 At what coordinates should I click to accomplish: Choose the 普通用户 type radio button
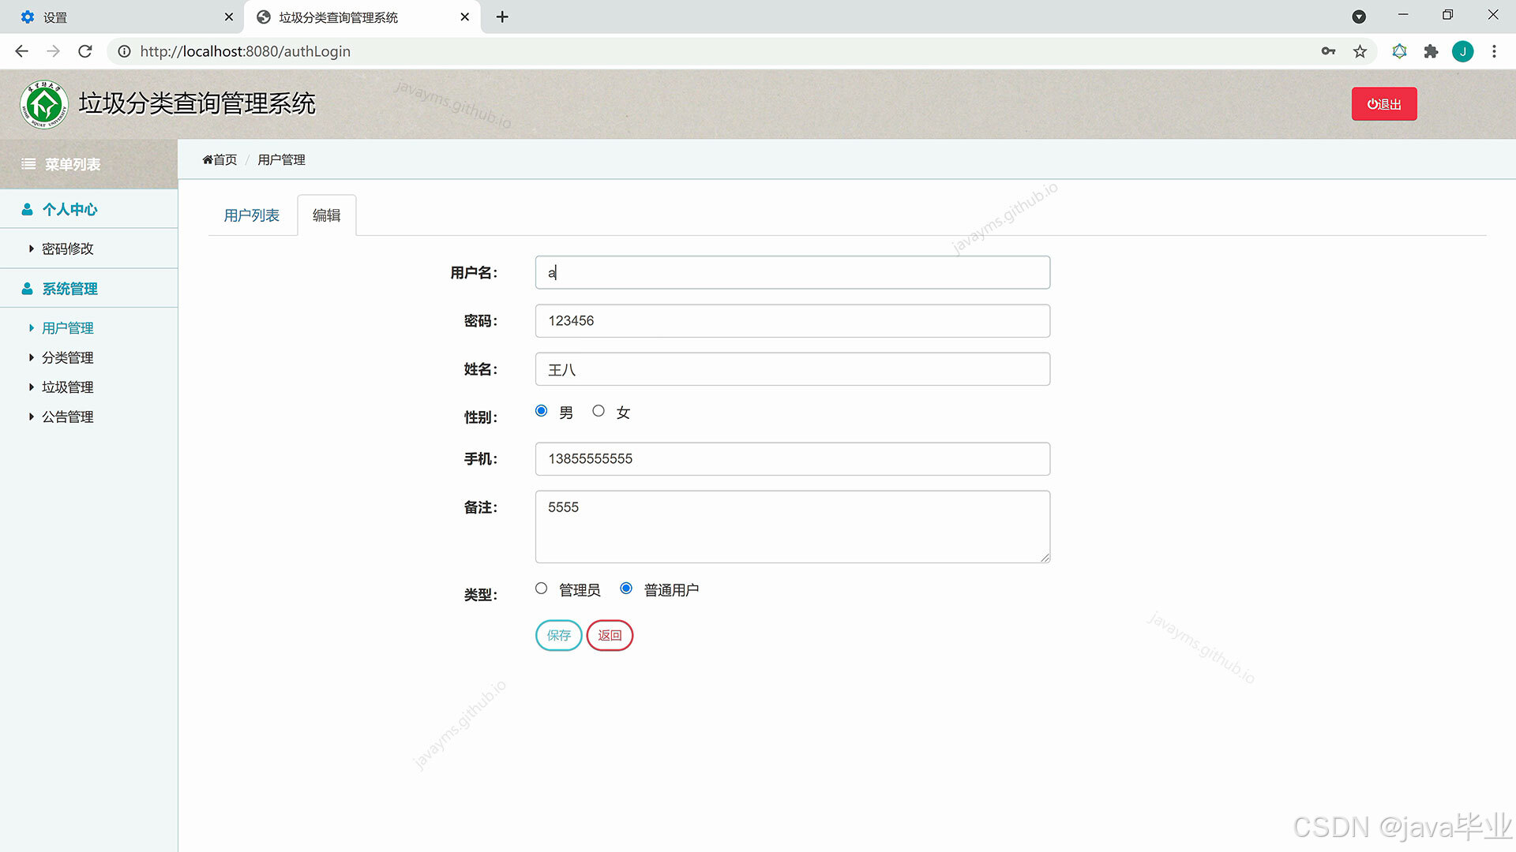pos(626,588)
